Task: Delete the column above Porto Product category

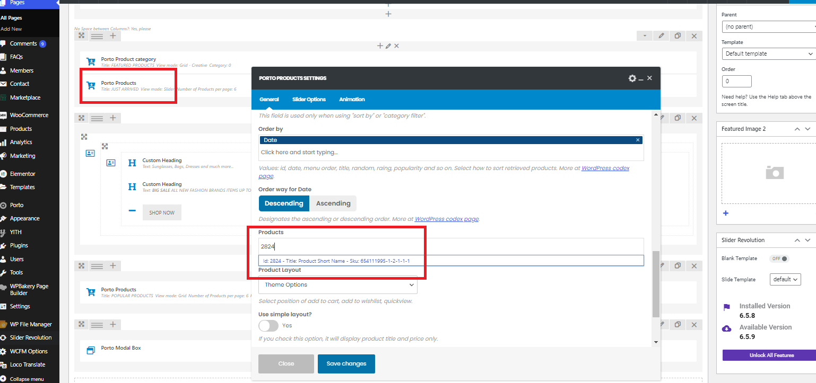Action: point(396,46)
